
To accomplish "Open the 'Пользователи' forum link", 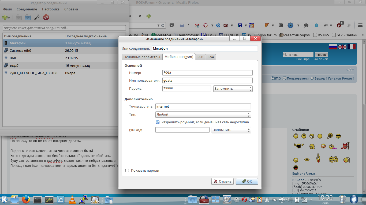I will tap(296, 78).
